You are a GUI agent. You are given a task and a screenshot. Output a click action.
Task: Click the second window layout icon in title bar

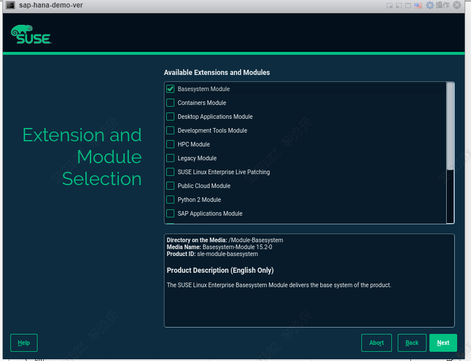click(x=399, y=5)
